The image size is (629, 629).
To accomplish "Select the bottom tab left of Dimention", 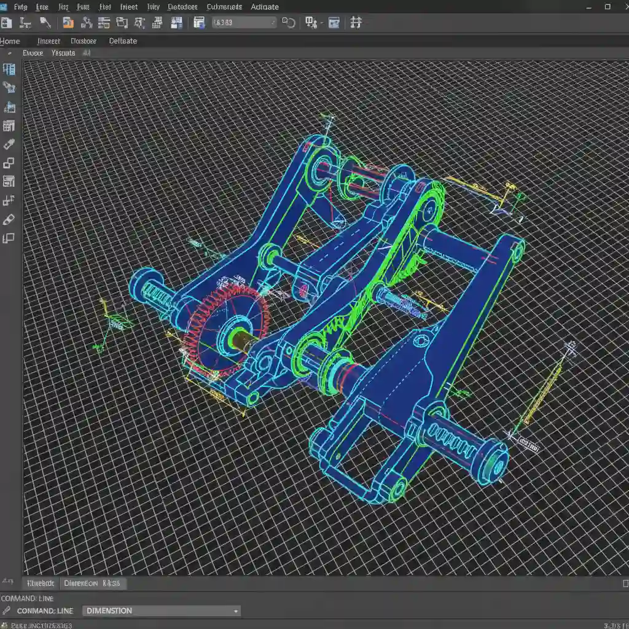I will point(41,584).
